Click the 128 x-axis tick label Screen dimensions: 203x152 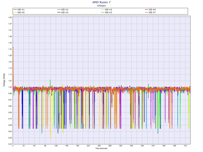56,146
